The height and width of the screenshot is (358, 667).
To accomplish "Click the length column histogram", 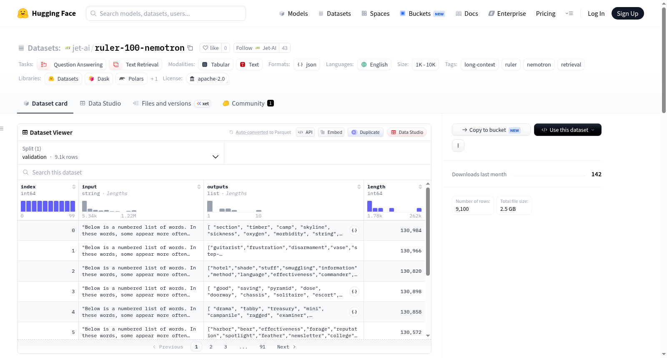I will pos(394,206).
